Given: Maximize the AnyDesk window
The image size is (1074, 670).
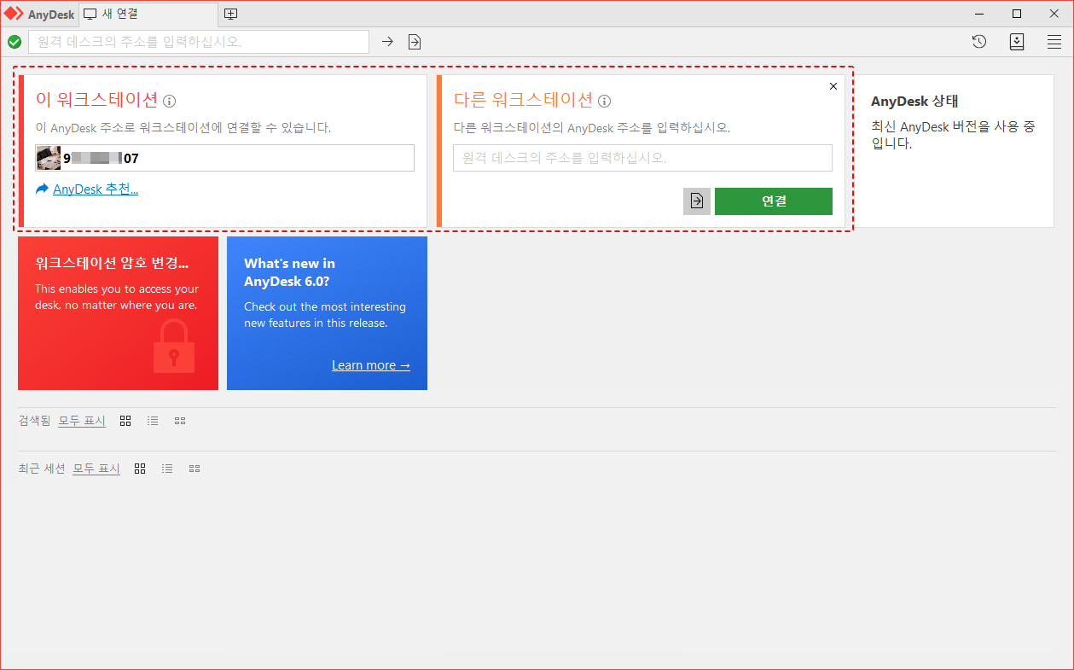Looking at the screenshot, I should pyautogui.click(x=1017, y=14).
